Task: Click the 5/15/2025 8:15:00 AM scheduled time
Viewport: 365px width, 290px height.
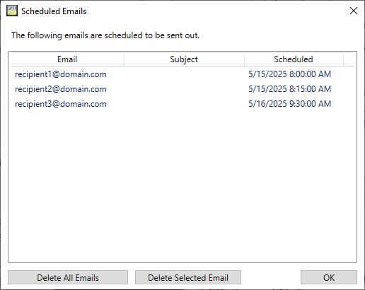Action: click(290, 89)
